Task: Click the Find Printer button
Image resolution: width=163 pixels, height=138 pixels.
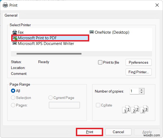Action: pos(139,72)
